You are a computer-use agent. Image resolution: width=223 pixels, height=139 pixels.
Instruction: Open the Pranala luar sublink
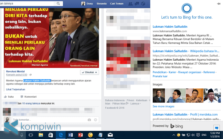pos(160,76)
